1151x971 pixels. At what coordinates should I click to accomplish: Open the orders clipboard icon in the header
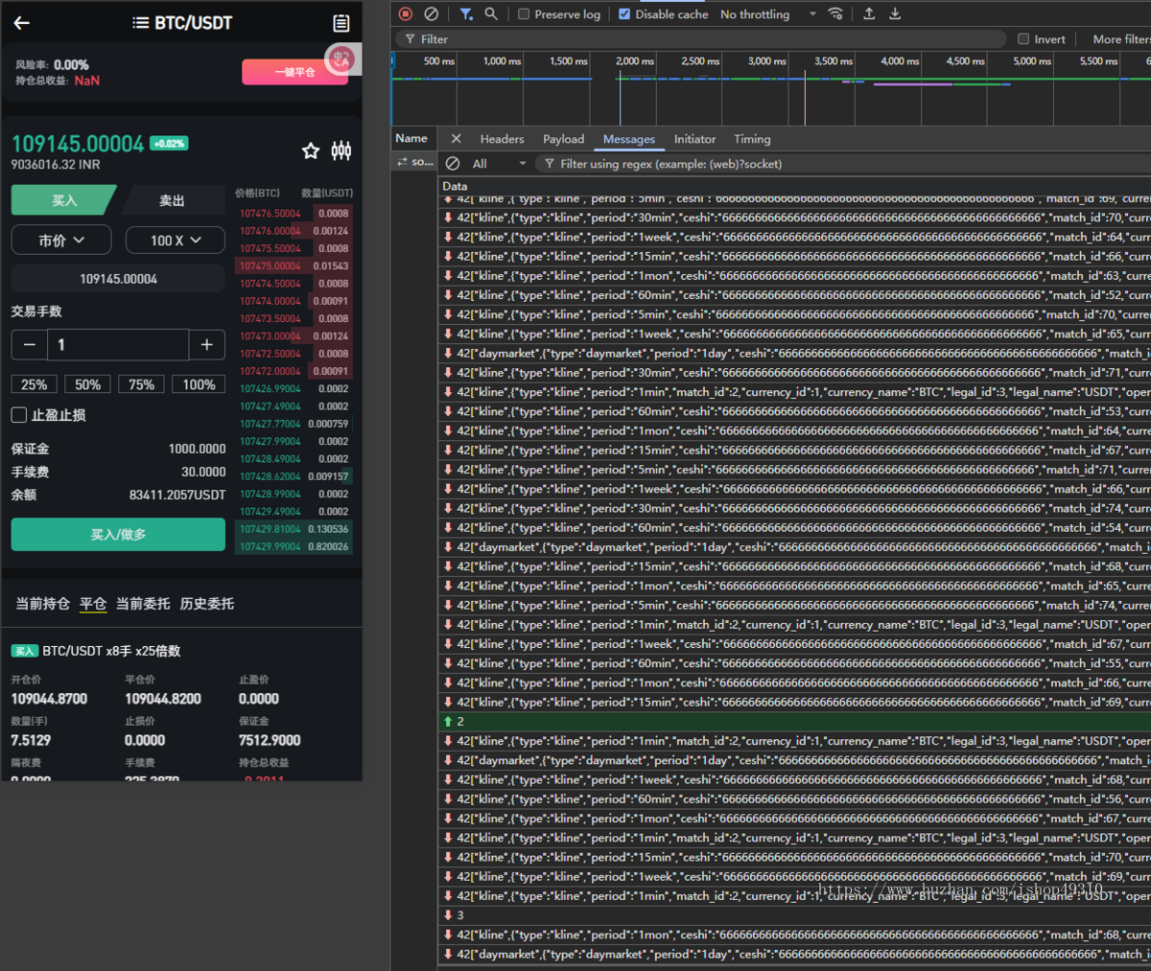click(341, 23)
